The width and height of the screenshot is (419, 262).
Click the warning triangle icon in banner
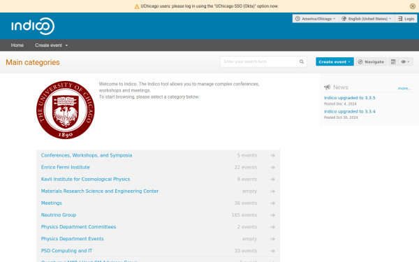click(x=137, y=6)
